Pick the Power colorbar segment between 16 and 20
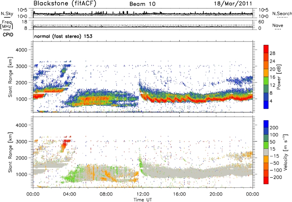This screenshot has width=292, height=202. click(266, 73)
